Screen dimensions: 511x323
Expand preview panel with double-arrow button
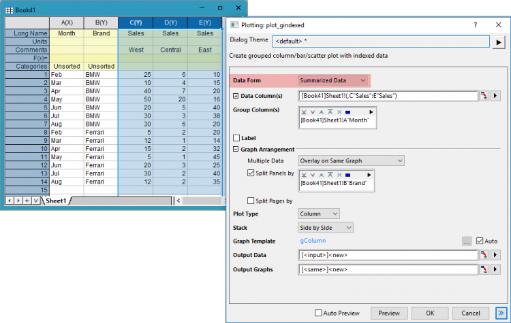pyautogui.click(x=501, y=313)
